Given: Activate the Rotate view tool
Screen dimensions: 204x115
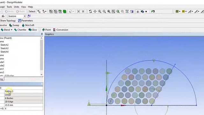Looking at the screenshot, I should (91, 11).
